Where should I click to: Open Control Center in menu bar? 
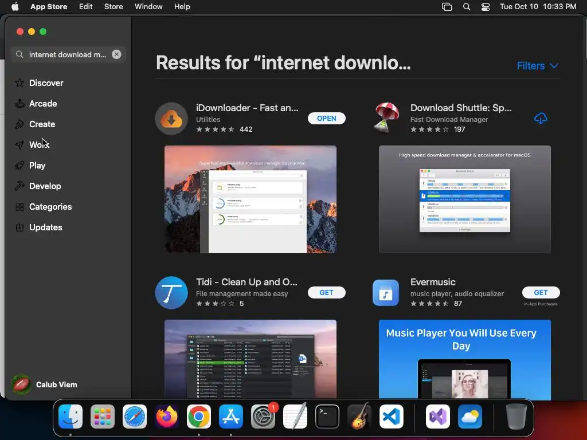pyautogui.click(x=486, y=7)
